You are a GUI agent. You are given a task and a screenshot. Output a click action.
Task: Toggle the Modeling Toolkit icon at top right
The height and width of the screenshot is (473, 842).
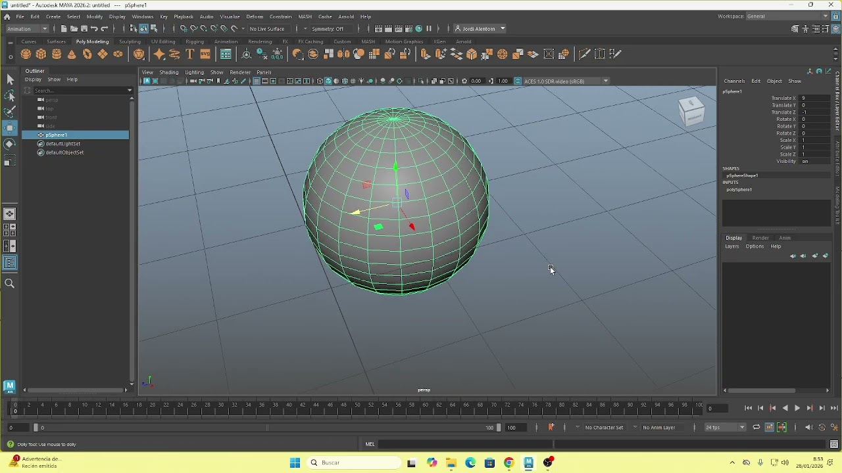click(x=795, y=29)
